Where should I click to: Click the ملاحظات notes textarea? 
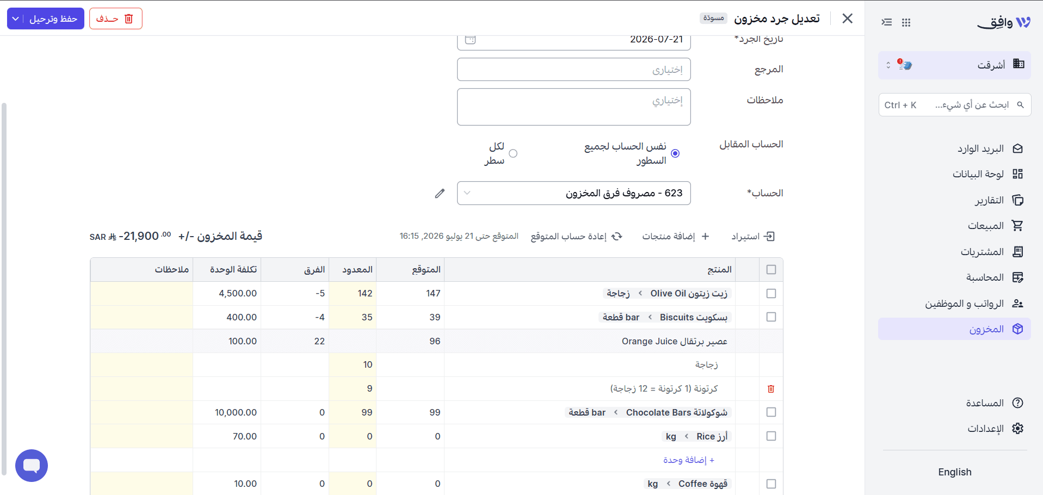[x=574, y=107]
